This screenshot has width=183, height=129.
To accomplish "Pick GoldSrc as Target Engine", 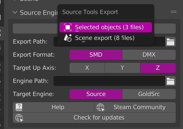I will [x=149, y=94].
